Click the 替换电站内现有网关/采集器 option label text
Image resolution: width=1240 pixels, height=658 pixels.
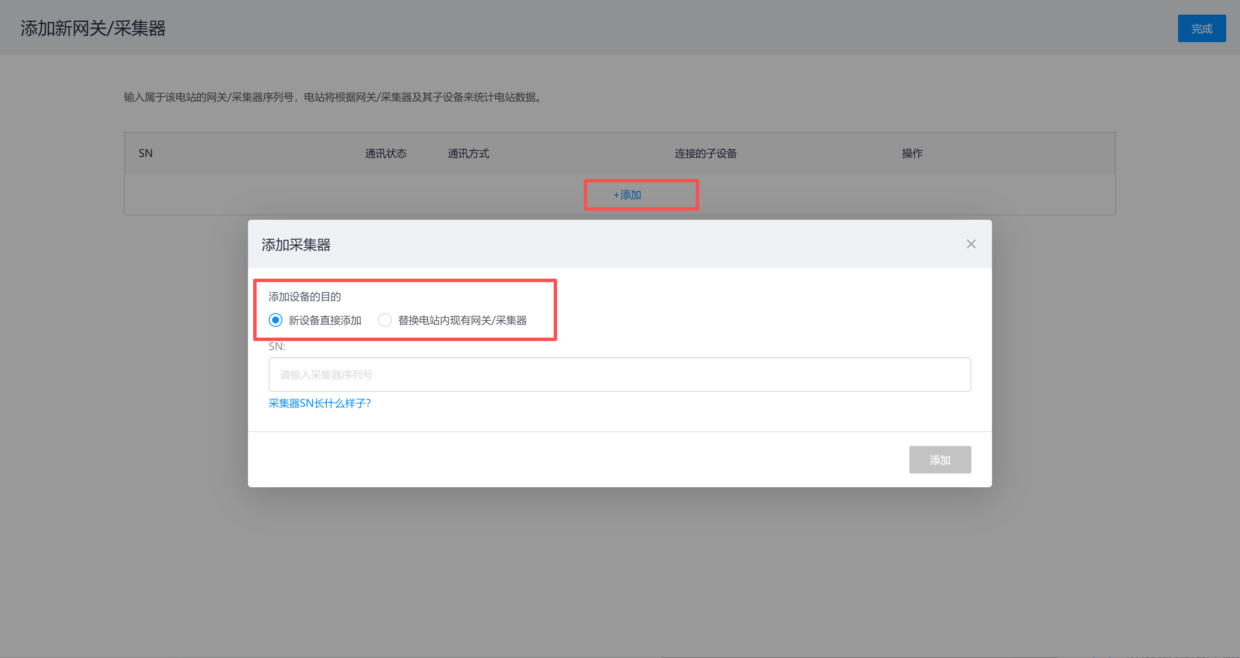coord(462,320)
